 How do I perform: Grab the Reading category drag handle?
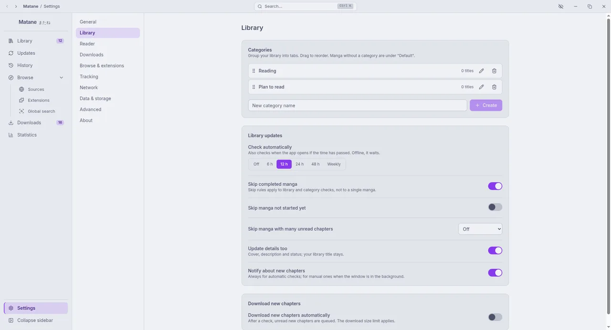(x=253, y=71)
